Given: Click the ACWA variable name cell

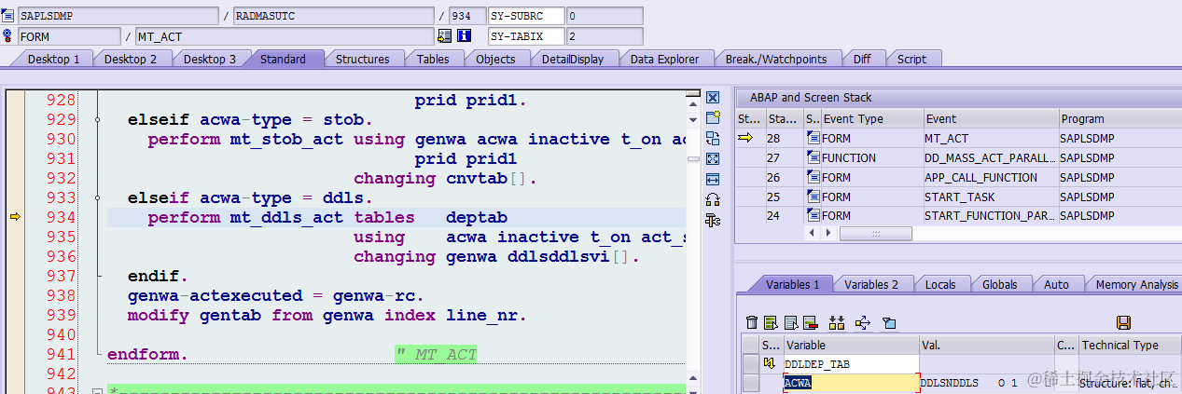Looking at the screenshot, I should tap(851, 383).
